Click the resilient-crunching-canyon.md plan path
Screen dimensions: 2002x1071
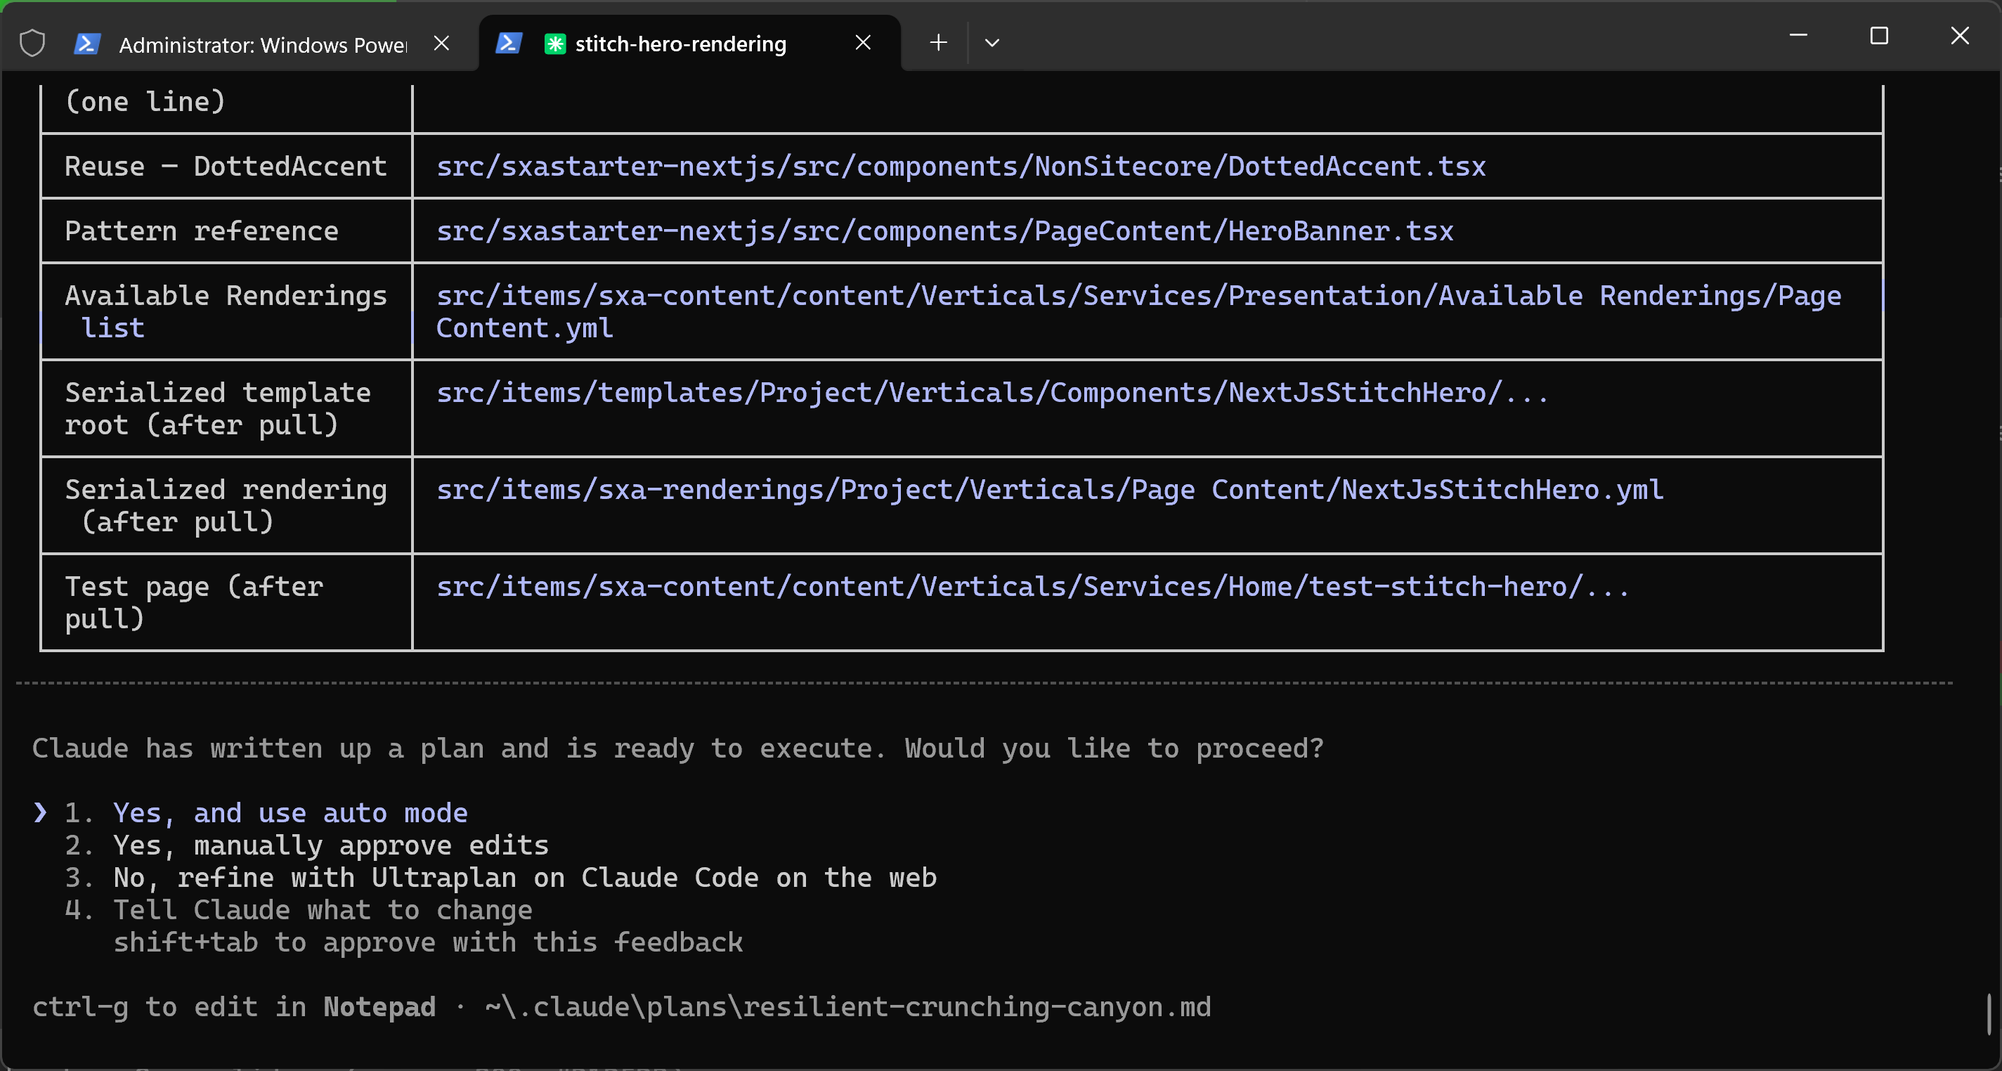click(846, 1007)
